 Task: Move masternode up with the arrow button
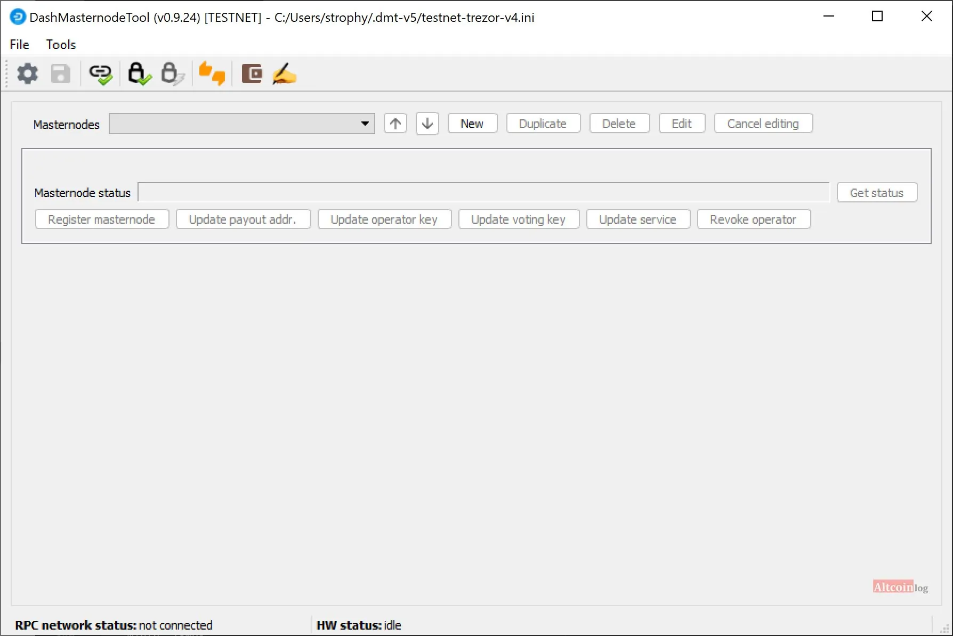pos(395,124)
